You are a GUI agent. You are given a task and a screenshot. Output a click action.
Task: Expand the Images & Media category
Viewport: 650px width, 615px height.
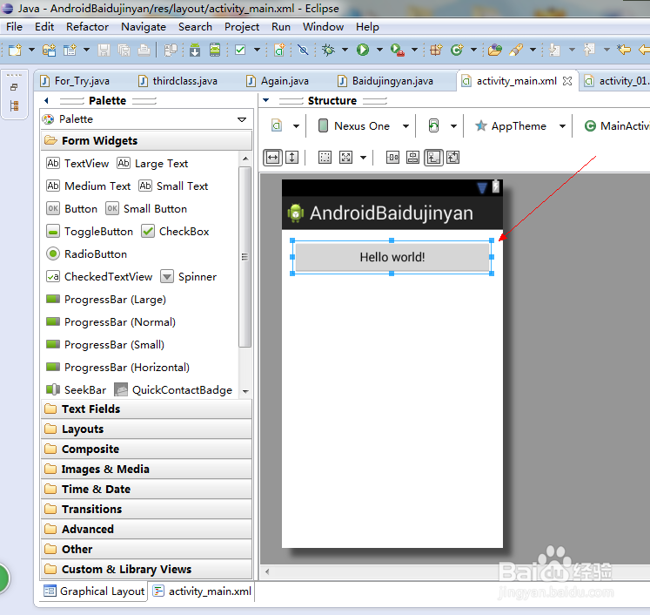[146, 469]
